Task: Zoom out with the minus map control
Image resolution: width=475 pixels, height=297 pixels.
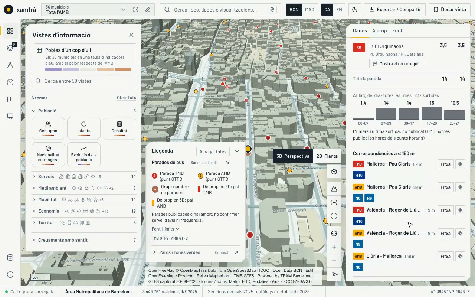Action: pyautogui.click(x=334, y=261)
